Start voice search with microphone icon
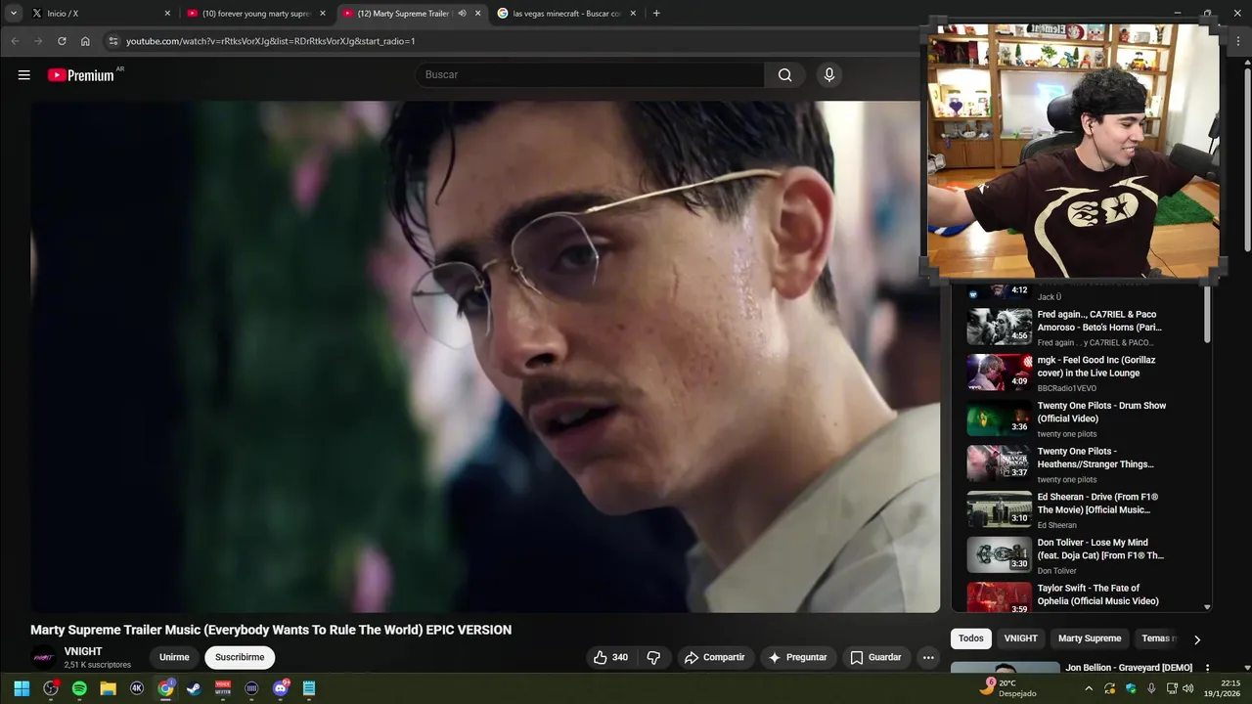The height and width of the screenshot is (704, 1252). pos(829,75)
